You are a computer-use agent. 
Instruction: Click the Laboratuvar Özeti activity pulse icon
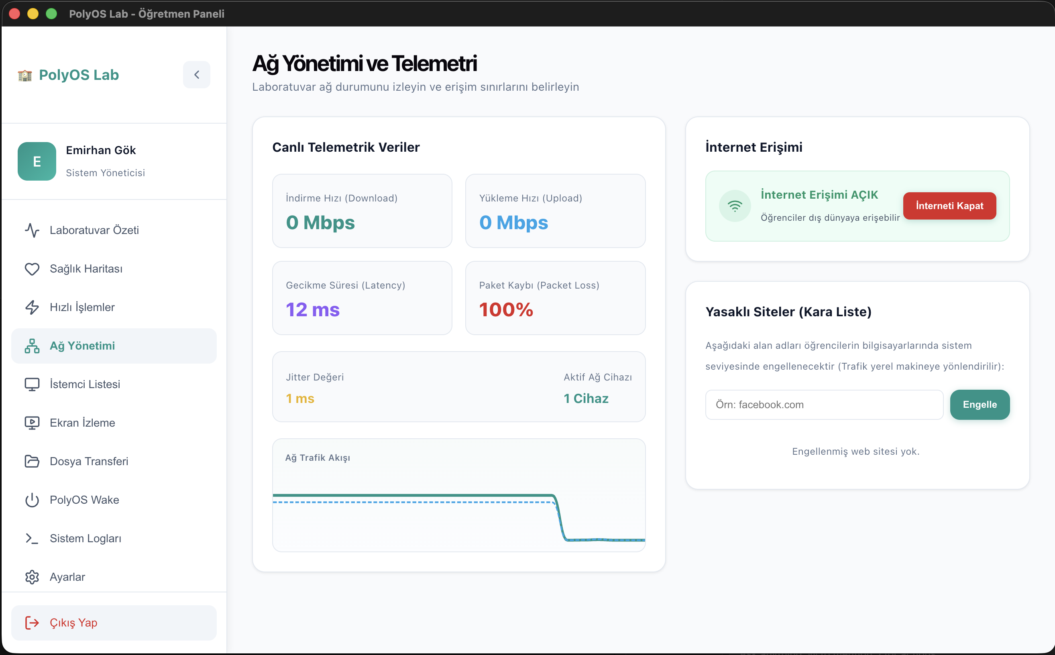coord(32,230)
